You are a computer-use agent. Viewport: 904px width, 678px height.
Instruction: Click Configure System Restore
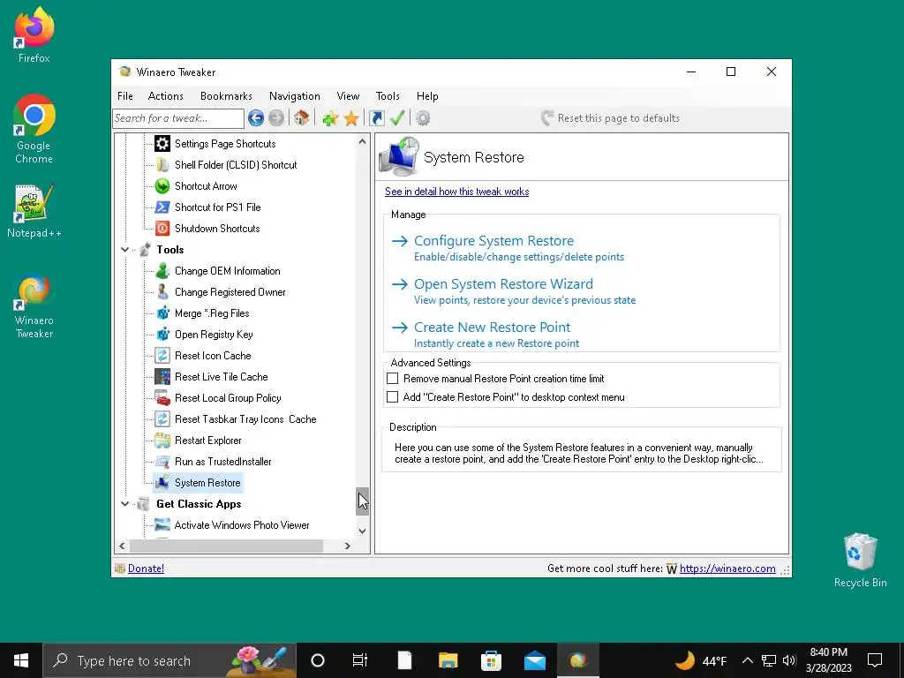tap(493, 241)
